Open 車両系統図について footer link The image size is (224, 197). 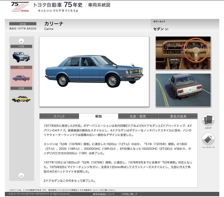click(x=104, y=194)
